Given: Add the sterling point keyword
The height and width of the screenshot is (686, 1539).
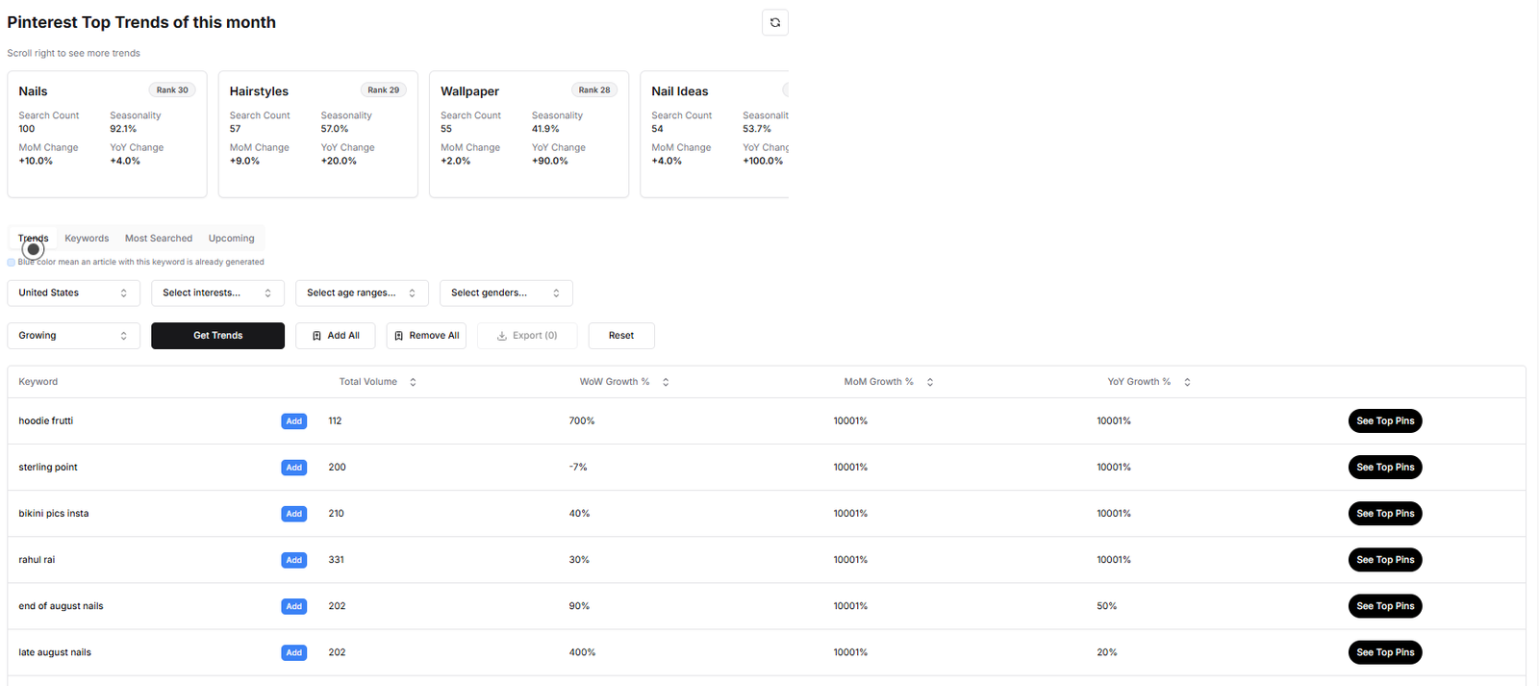Looking at the screenshot, I should (294, 468).
